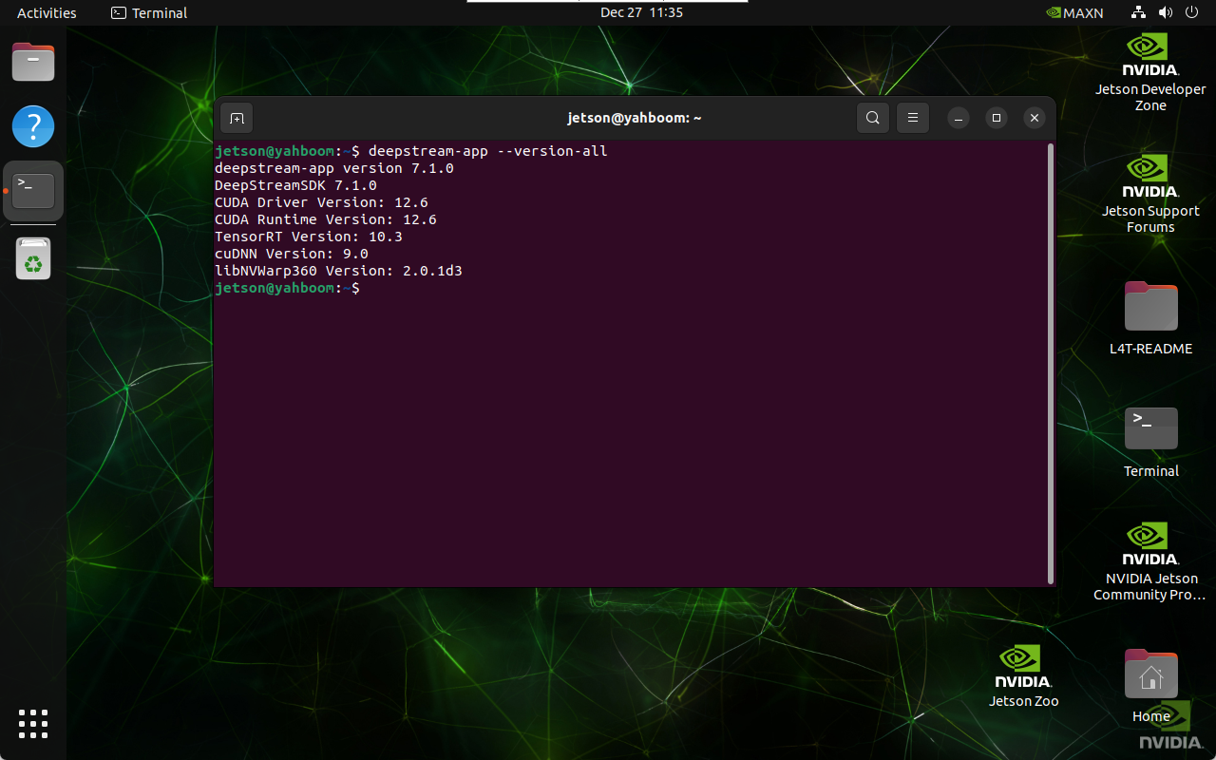Viewport: 1216px width, 760px height.
Task: Show all applications via the grid icon
Action: point(33,724)
